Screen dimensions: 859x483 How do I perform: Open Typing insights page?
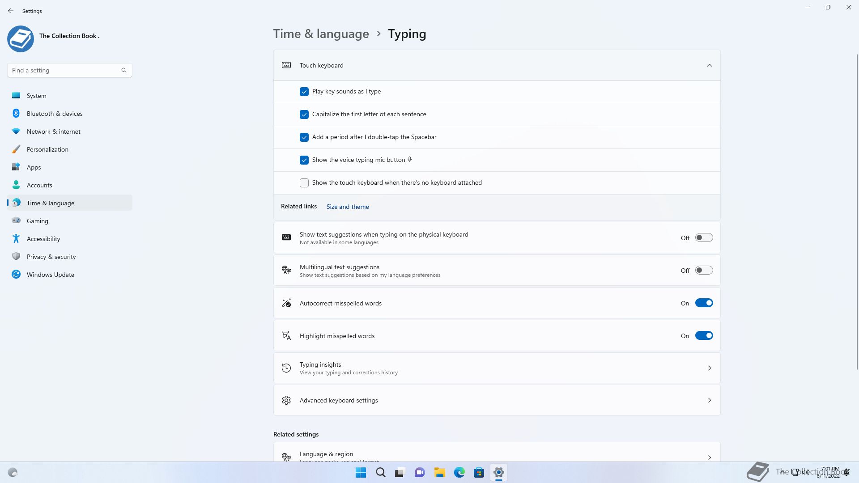click(x=497, y=368)
